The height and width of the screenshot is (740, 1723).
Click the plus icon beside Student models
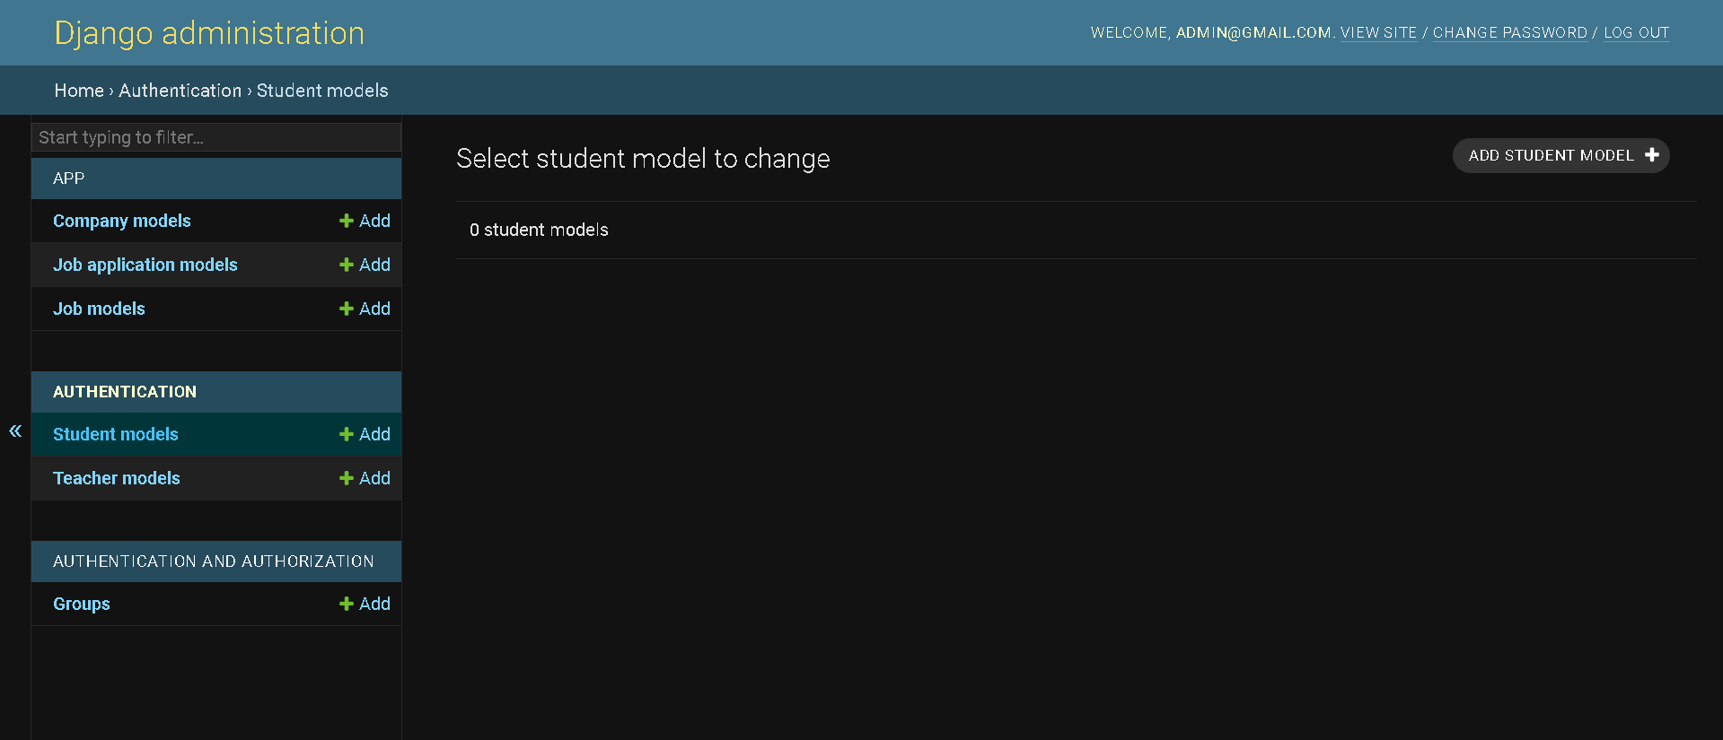click(x=346, y=434)
